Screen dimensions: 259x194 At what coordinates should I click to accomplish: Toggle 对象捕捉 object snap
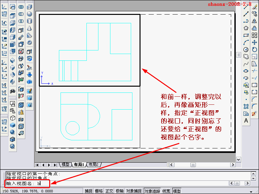pos(134,191)
